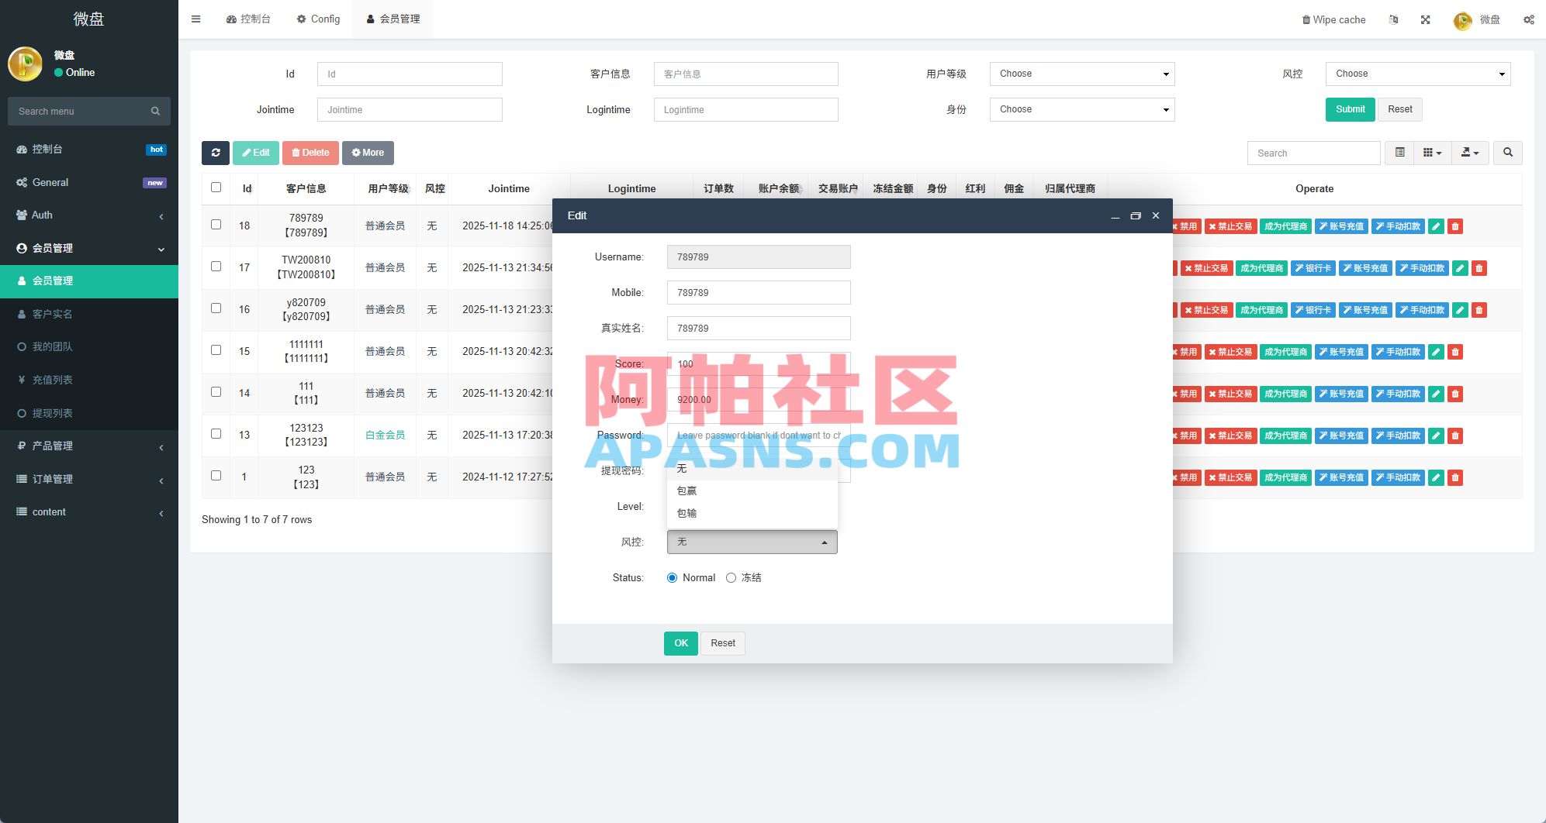Maximize the Edit dialog window

point(1136,215)
